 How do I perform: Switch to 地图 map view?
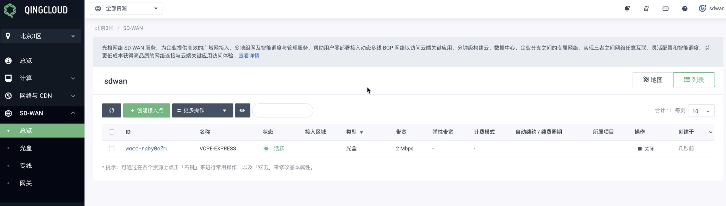(653, 80)
